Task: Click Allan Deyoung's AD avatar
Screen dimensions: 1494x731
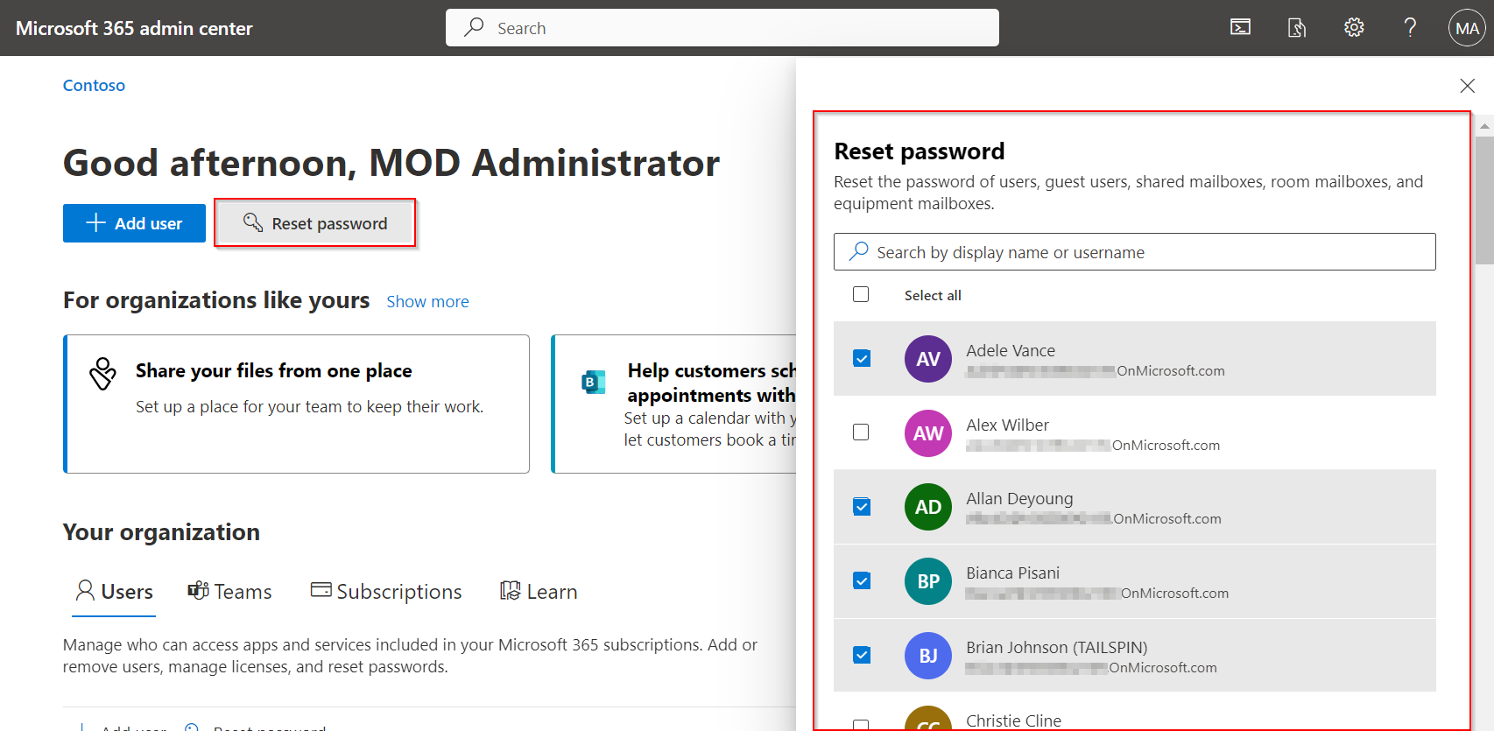Action: [x=928, y=507]
